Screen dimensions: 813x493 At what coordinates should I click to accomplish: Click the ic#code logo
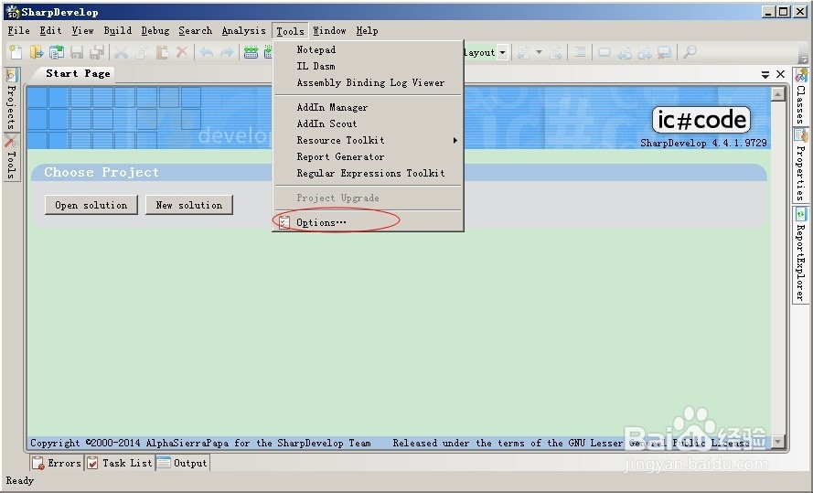[x=701, y=120]
